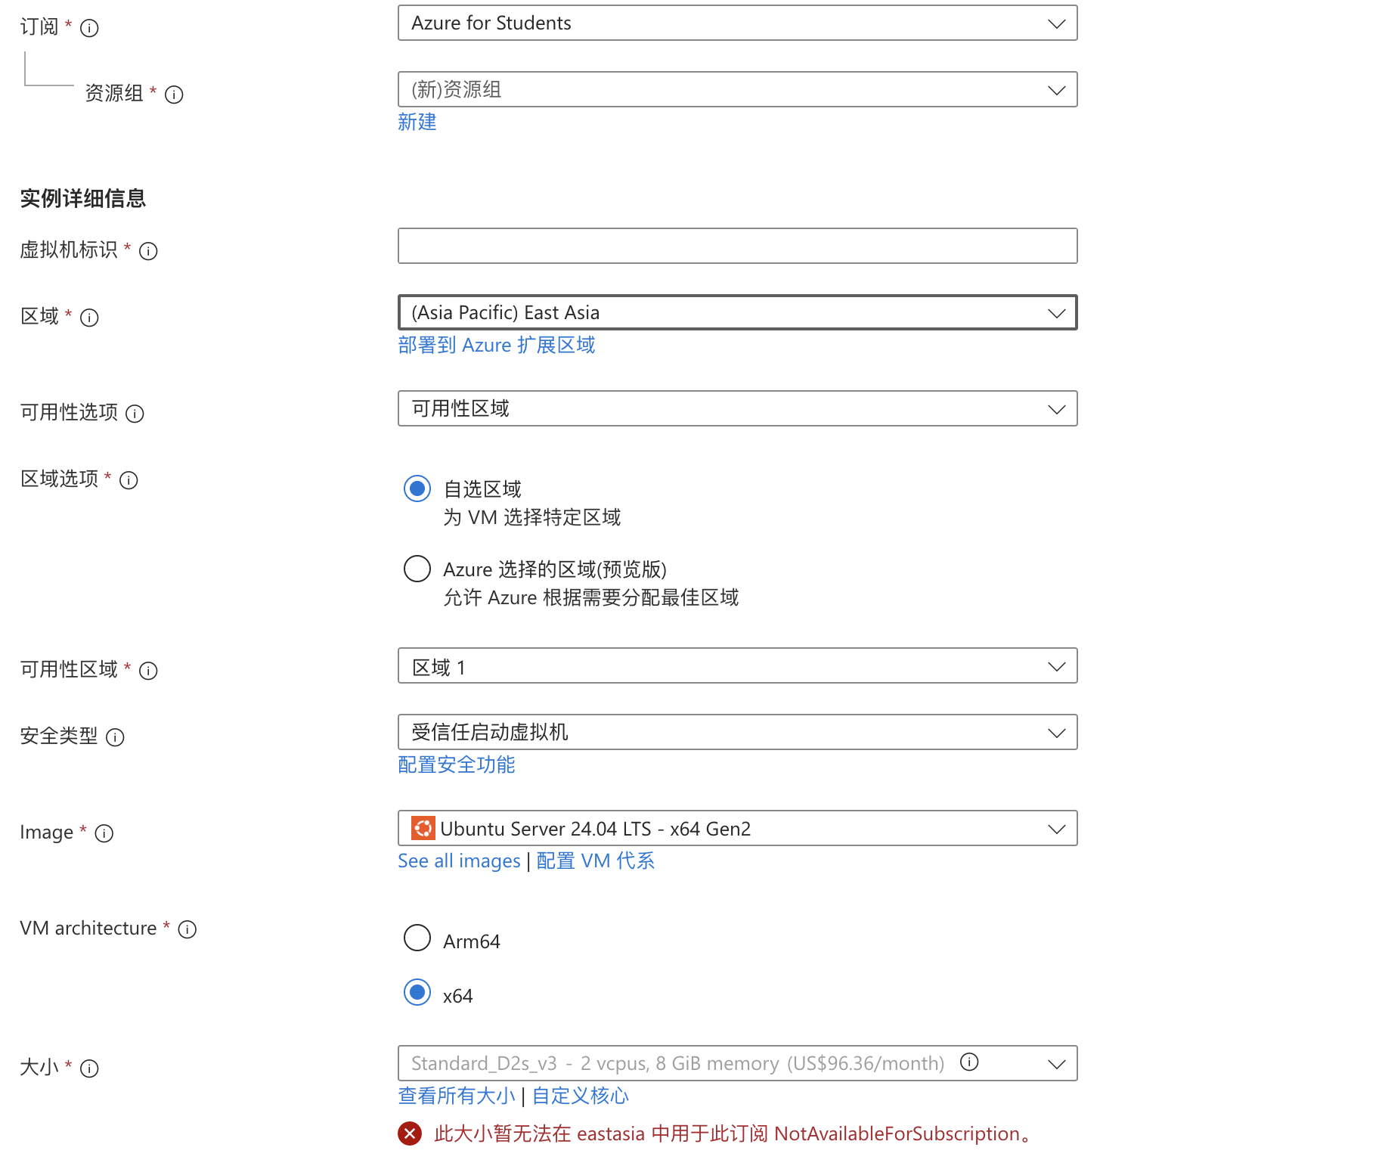
Task: Select Azure 选择的区域(预览版) radio option
Action: pyautogui.click(x=417, y=569)
